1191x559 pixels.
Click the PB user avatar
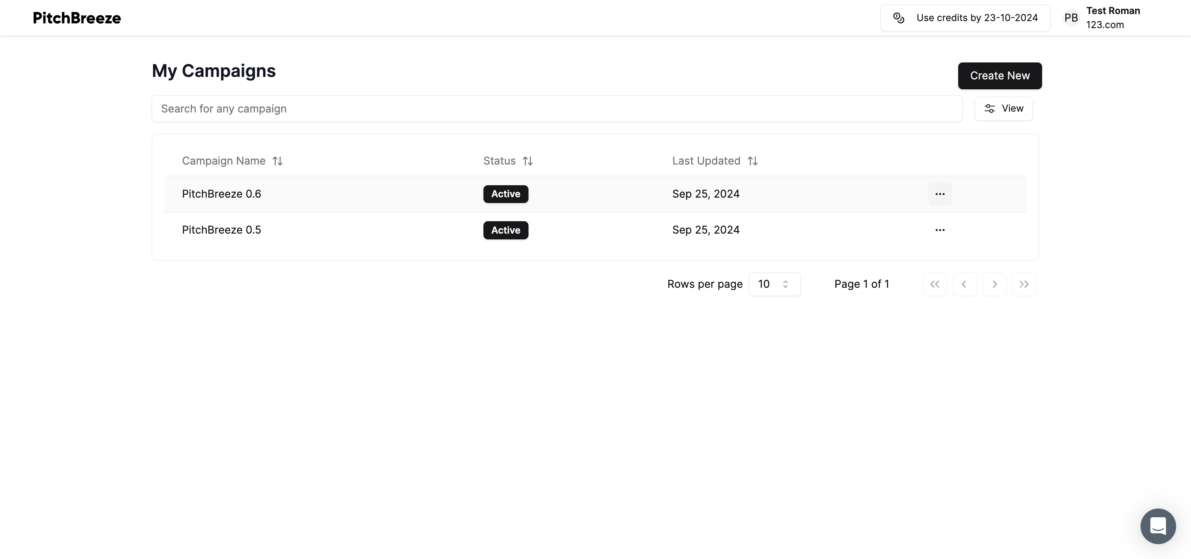[x=1071, y=18]
